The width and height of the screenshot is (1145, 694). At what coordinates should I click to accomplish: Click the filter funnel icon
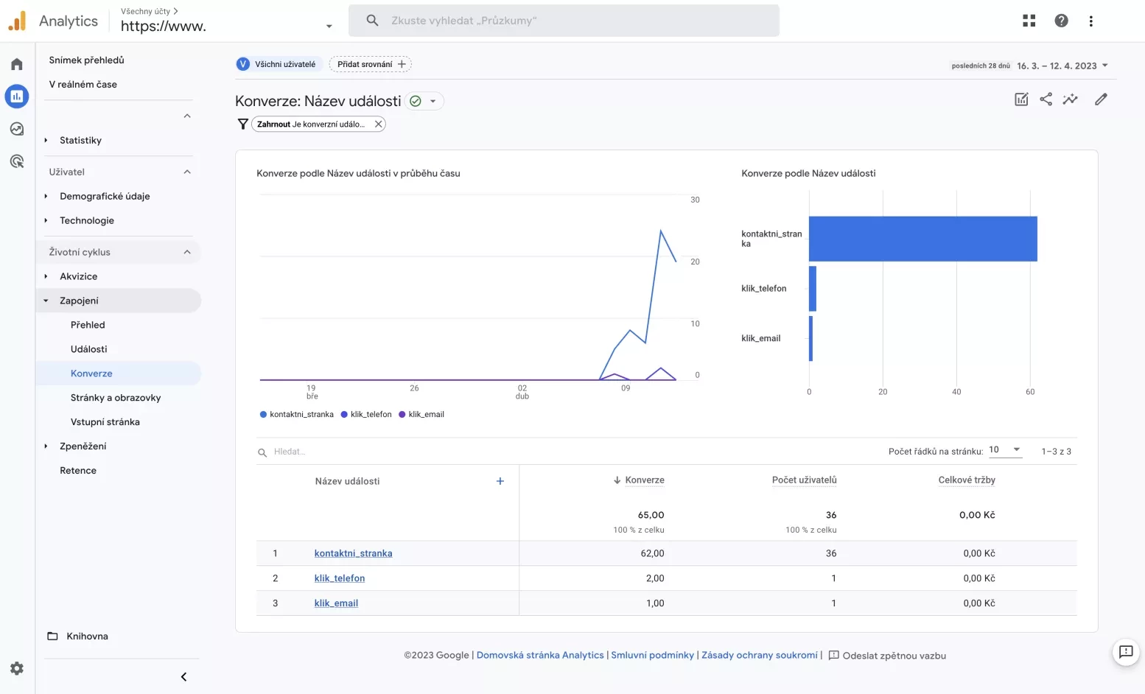coord(242,125)
